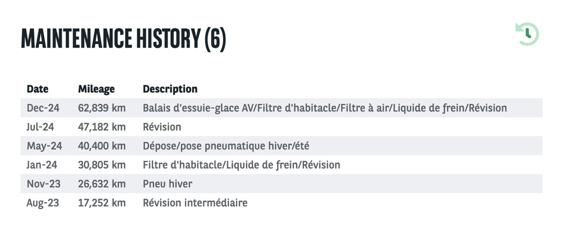Select the Mileage column header

pos(96,89)
